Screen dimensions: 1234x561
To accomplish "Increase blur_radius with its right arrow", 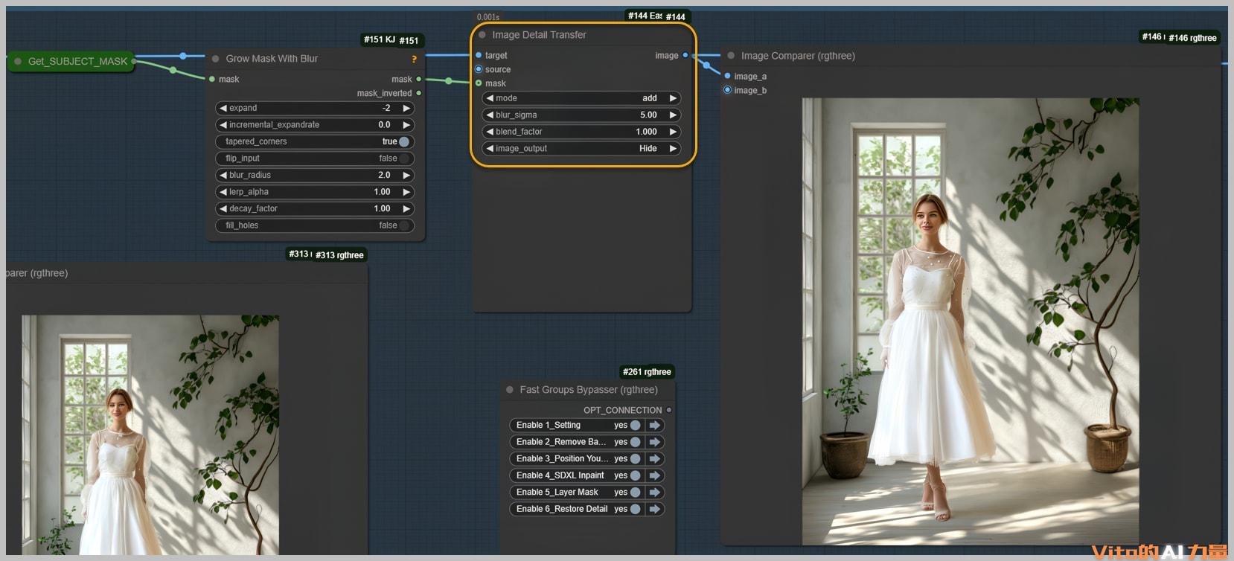I will coord(406,175).
